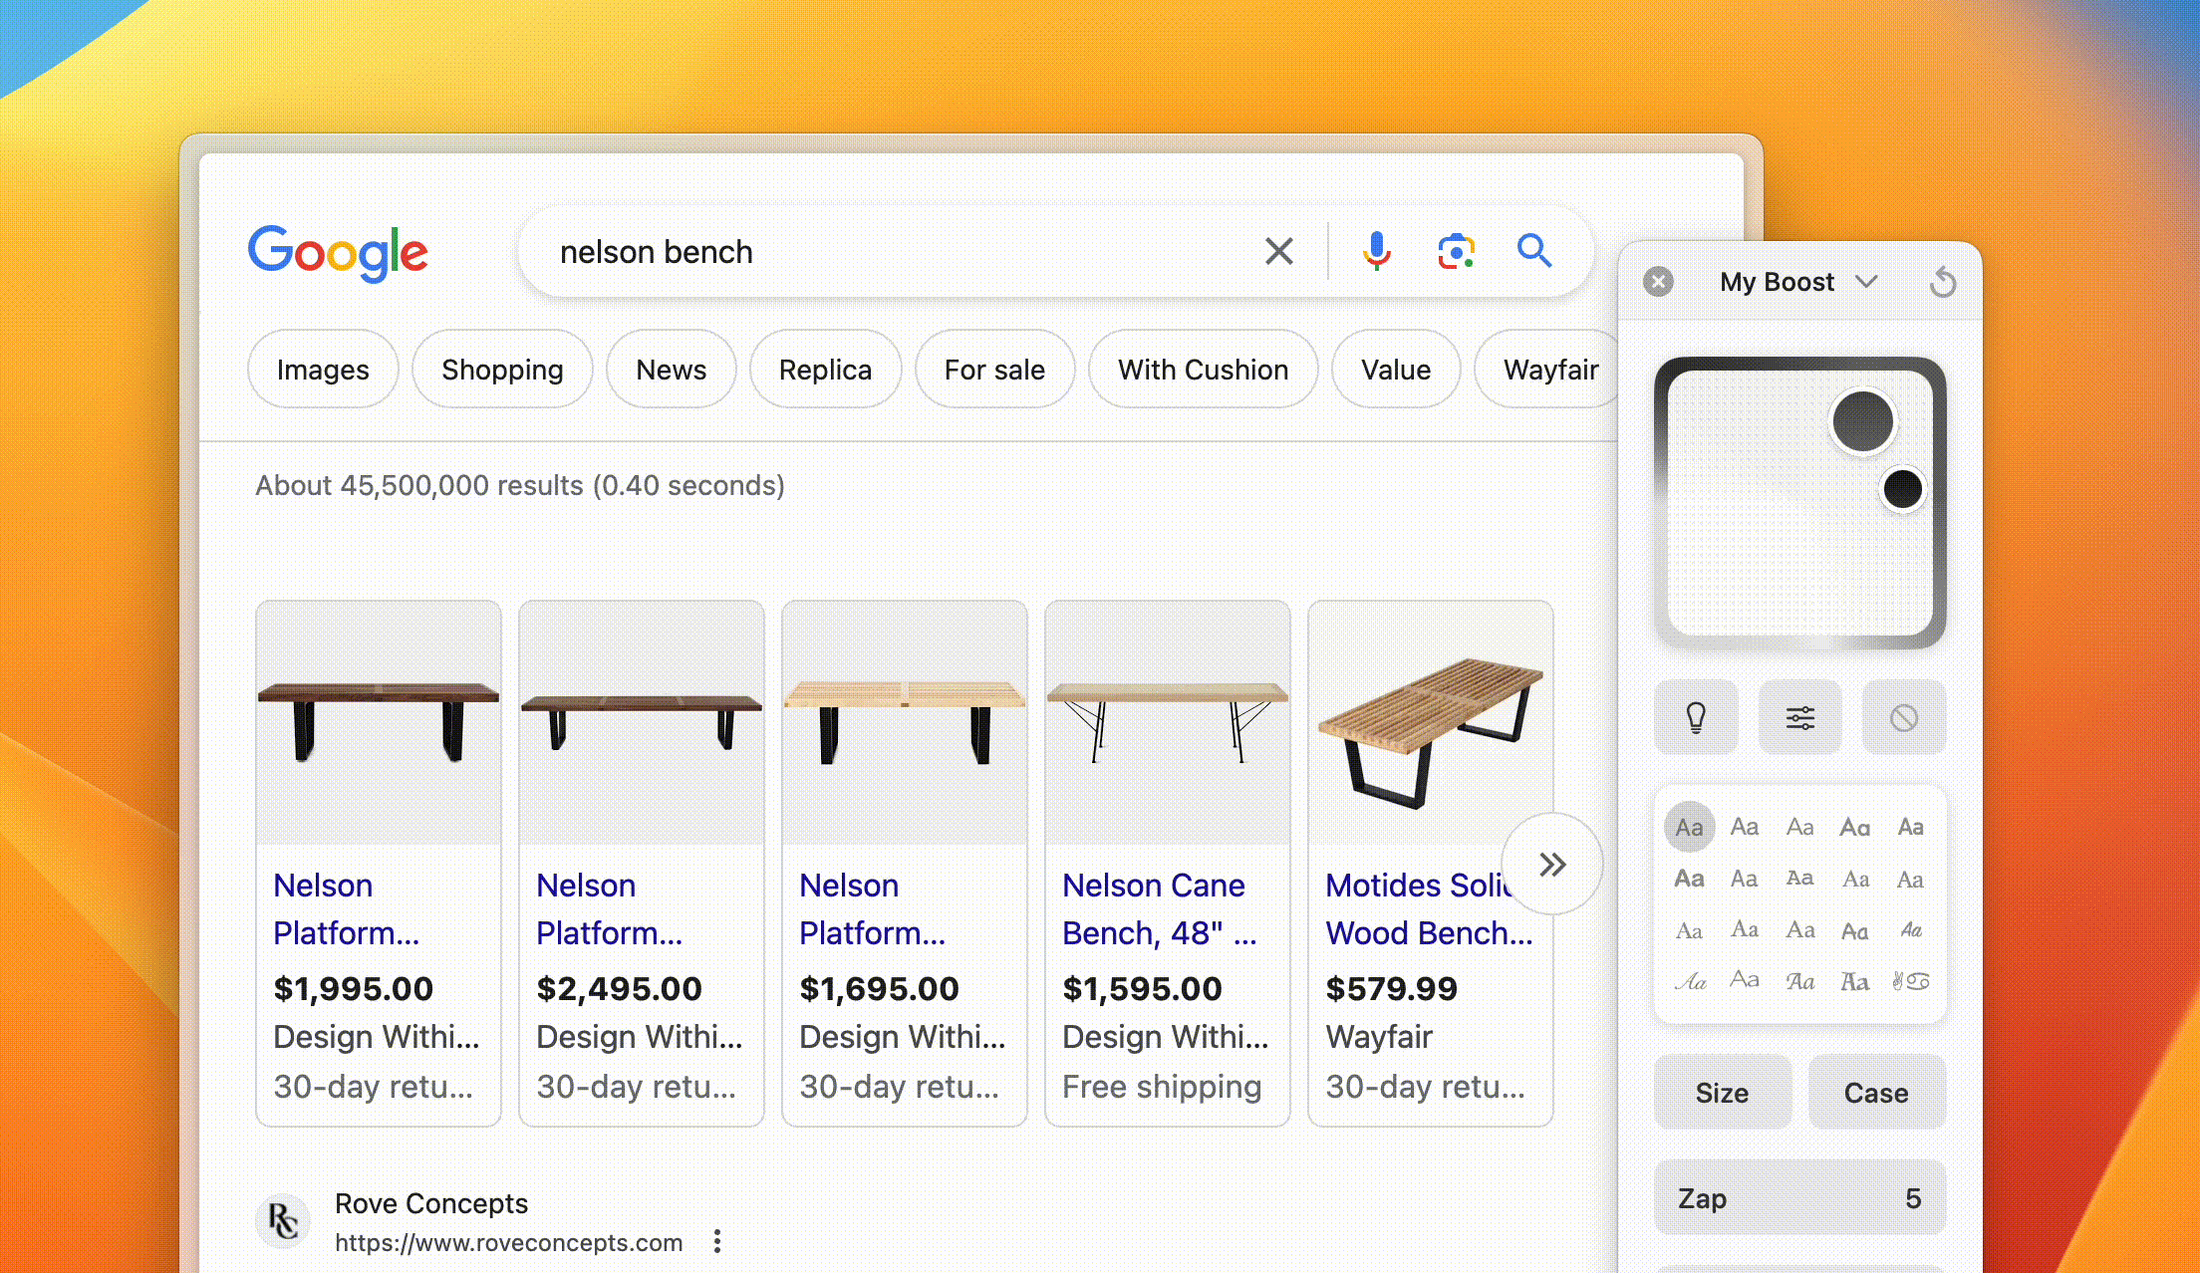The width and height of the screenshot is (2200, 1273).
Task: Click the Rove Concepts favicon
Action: (x=284, y=1221)
